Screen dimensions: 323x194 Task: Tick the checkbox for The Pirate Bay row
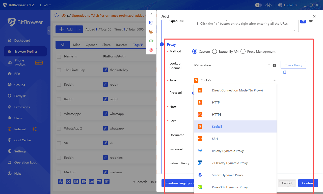59,70
